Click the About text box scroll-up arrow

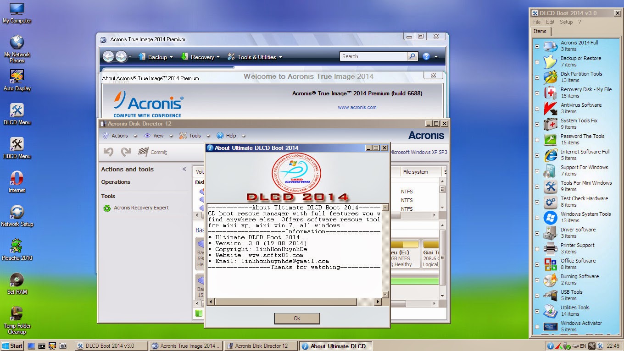click(x=385, y=208)
